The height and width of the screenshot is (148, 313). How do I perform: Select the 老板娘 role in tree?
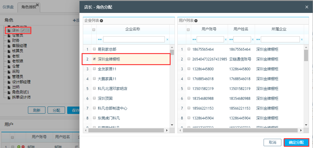17,61
